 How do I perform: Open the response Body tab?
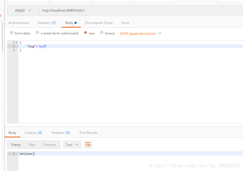pos(12,133)
